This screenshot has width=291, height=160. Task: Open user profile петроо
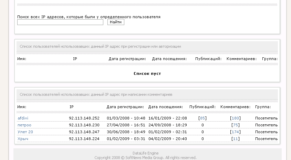(x=24, y=125)
